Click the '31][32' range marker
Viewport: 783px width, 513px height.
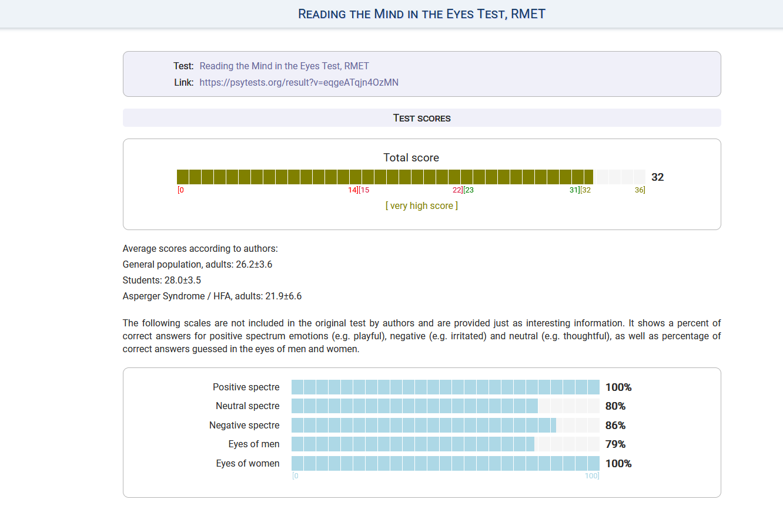point(580,190)
